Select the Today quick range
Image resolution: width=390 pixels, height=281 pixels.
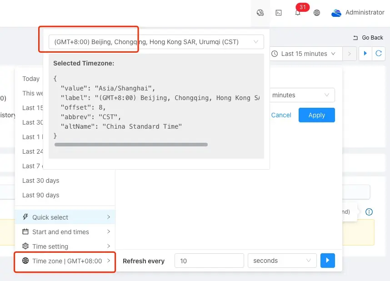[x=31, y=79]
